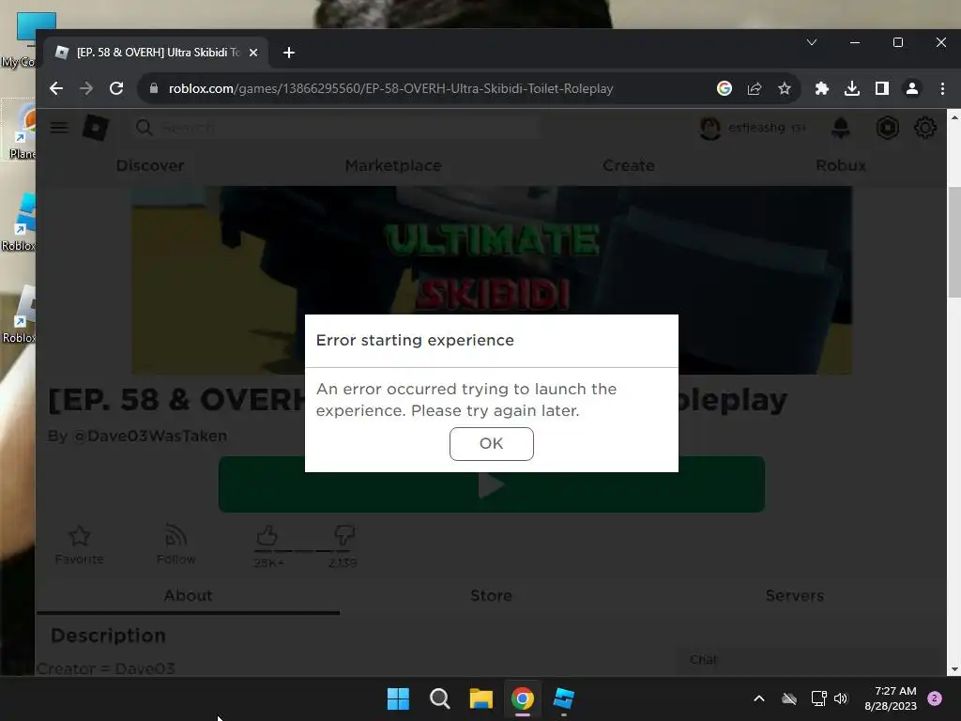Reload the Roblox page
The height and width of the screenshot is (721, 961).
point(116,88)
